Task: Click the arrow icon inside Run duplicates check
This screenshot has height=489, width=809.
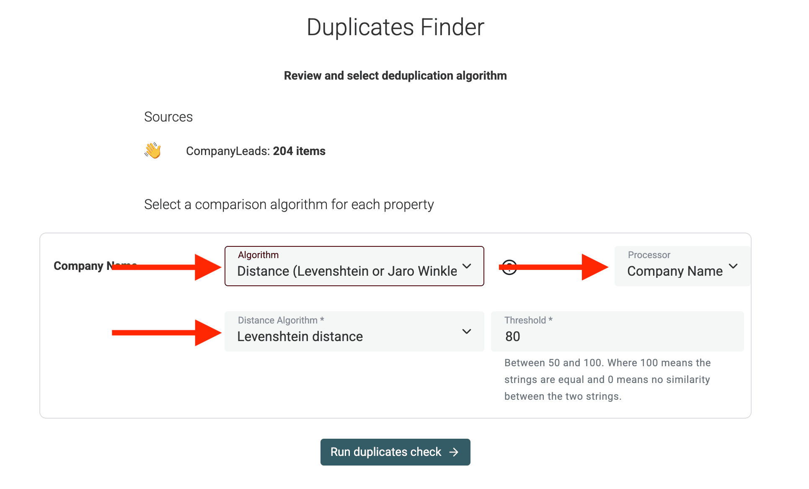Action: coord(453,452)
